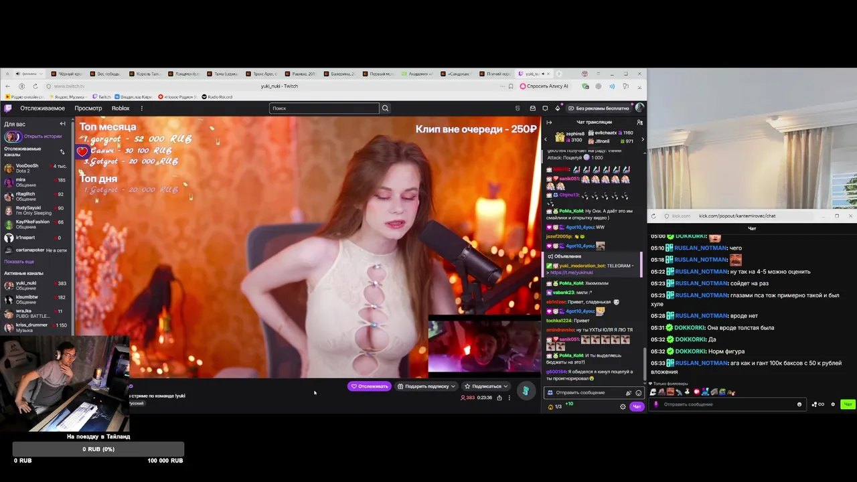This screenshot has height=482, width=857.
Task: Focus the Twitch Поиск search field
Action: (x=324, y=108)
